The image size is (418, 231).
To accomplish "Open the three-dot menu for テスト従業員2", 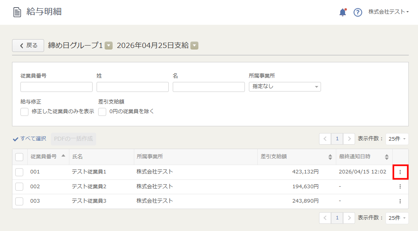I will (400, 187).
